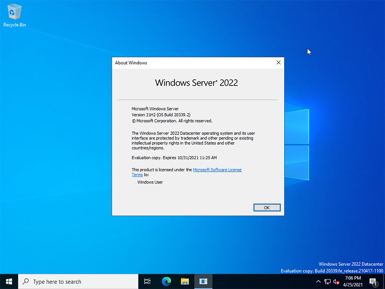Click the Windows Server 2022 logo heading

(196, 83)
